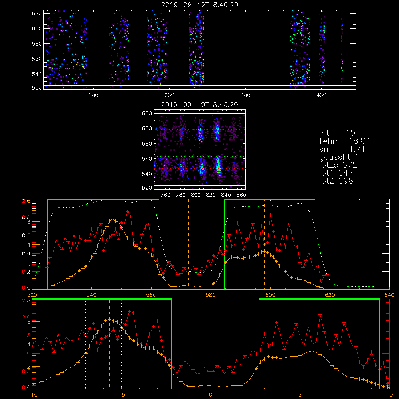Click the third plot x-axis label 580
Image resolution: width=399 pixels, height=399 pixels.
(x=211, y=295)
